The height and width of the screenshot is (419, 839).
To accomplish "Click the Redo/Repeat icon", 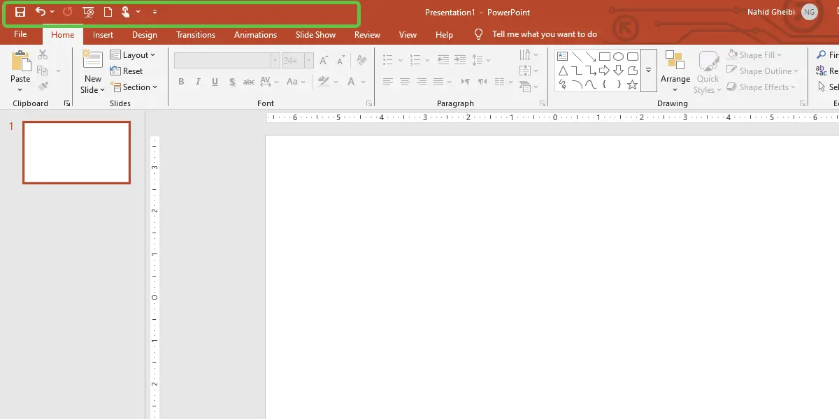I will (x=68, y=12).
